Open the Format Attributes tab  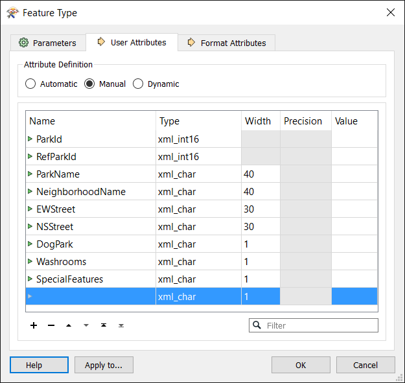(227, 43)
